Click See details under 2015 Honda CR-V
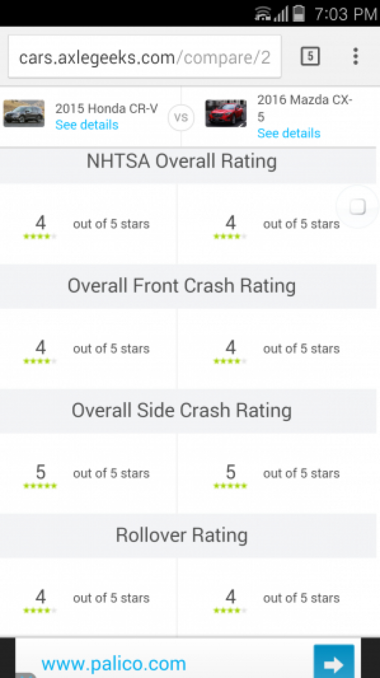This screenshot has height=678, width=380. pos(87,125)
